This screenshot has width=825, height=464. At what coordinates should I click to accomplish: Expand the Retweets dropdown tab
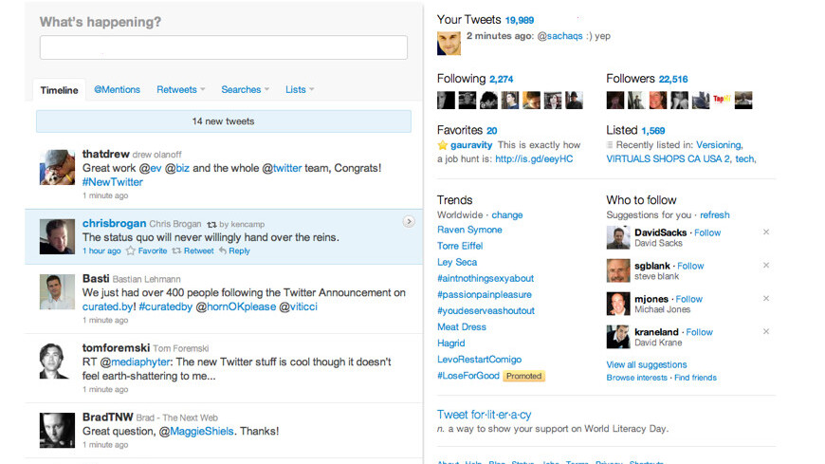[x=181, y=90]
